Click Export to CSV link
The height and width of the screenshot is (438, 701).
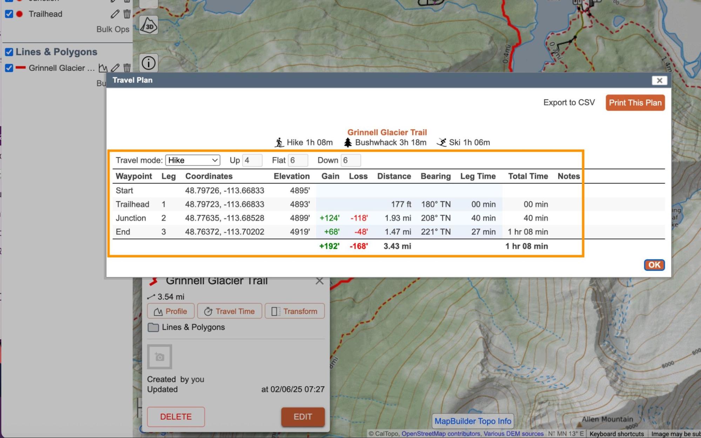(x=569, y=103)
